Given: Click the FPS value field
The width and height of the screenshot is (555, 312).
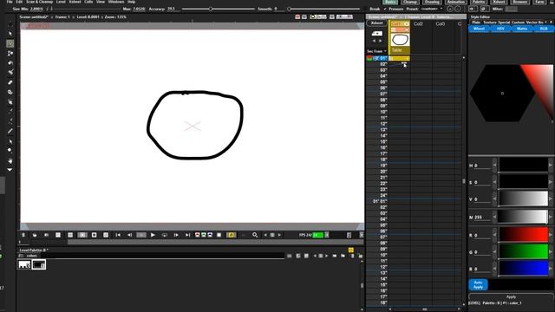Looking at the screenshot, I should 317,235.
